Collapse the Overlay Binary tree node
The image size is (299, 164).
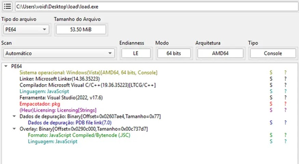click(x=14, y=129)
